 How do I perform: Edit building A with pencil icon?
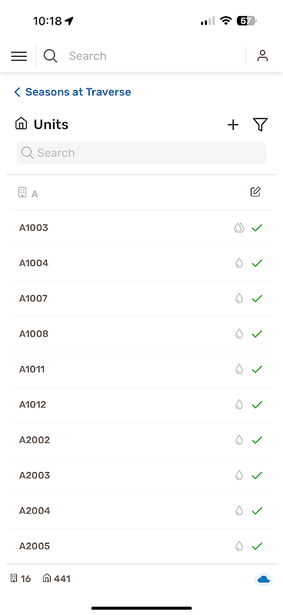pyautogui.click(x=255, y=191)
